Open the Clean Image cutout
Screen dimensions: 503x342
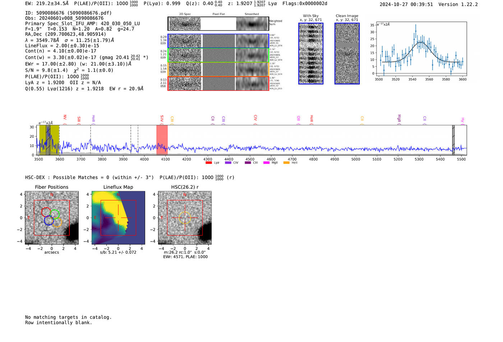pyautogui.click(x=347, y=53)
